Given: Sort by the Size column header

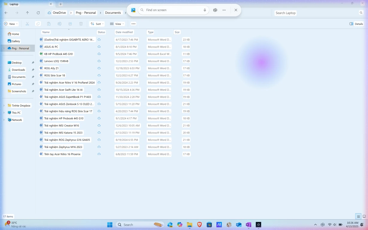Looking at the screenshot, I should point(177,32).
